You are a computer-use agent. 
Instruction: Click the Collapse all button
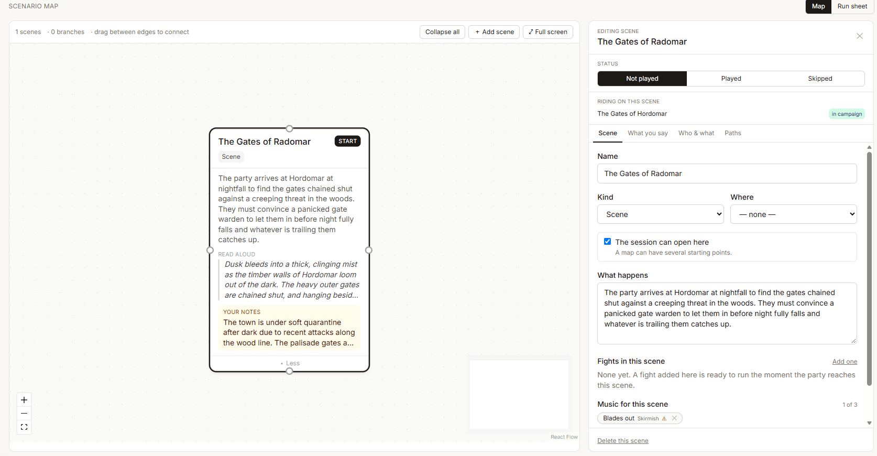[x=442, y=32]
